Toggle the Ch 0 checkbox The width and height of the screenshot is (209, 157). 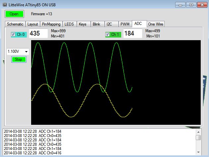(14, 35)
